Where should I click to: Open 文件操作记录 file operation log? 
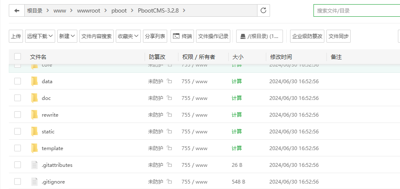[213, 36]
